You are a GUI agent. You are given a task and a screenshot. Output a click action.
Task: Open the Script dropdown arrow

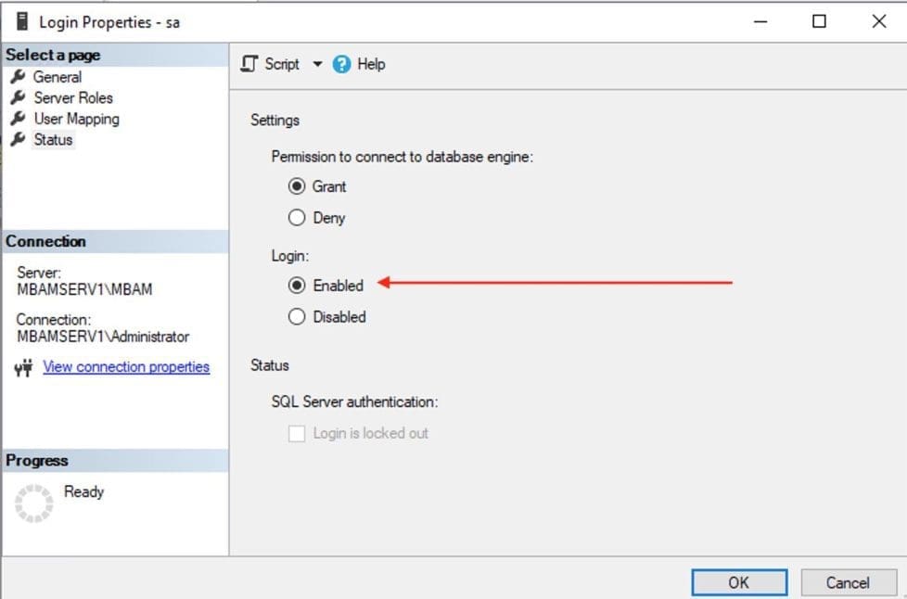click(x=317, y=64)
